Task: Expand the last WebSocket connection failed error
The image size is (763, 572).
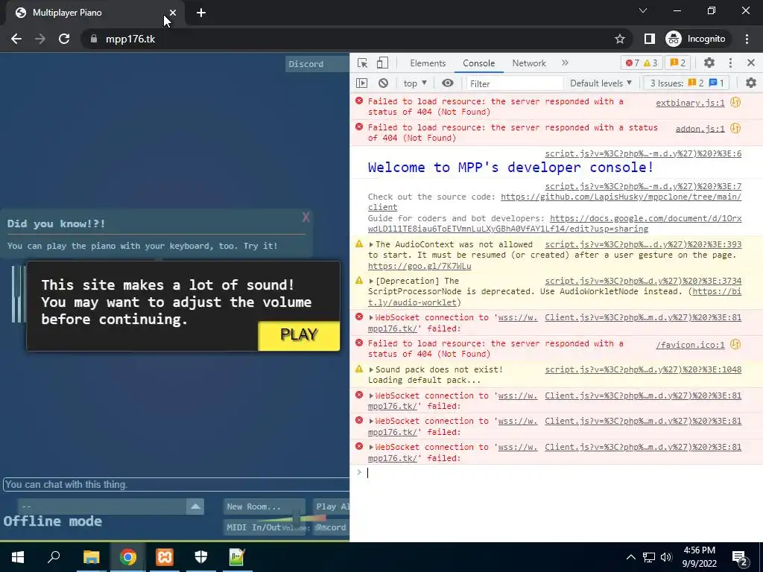Action: pyautogui.click(x=371, y=447)
